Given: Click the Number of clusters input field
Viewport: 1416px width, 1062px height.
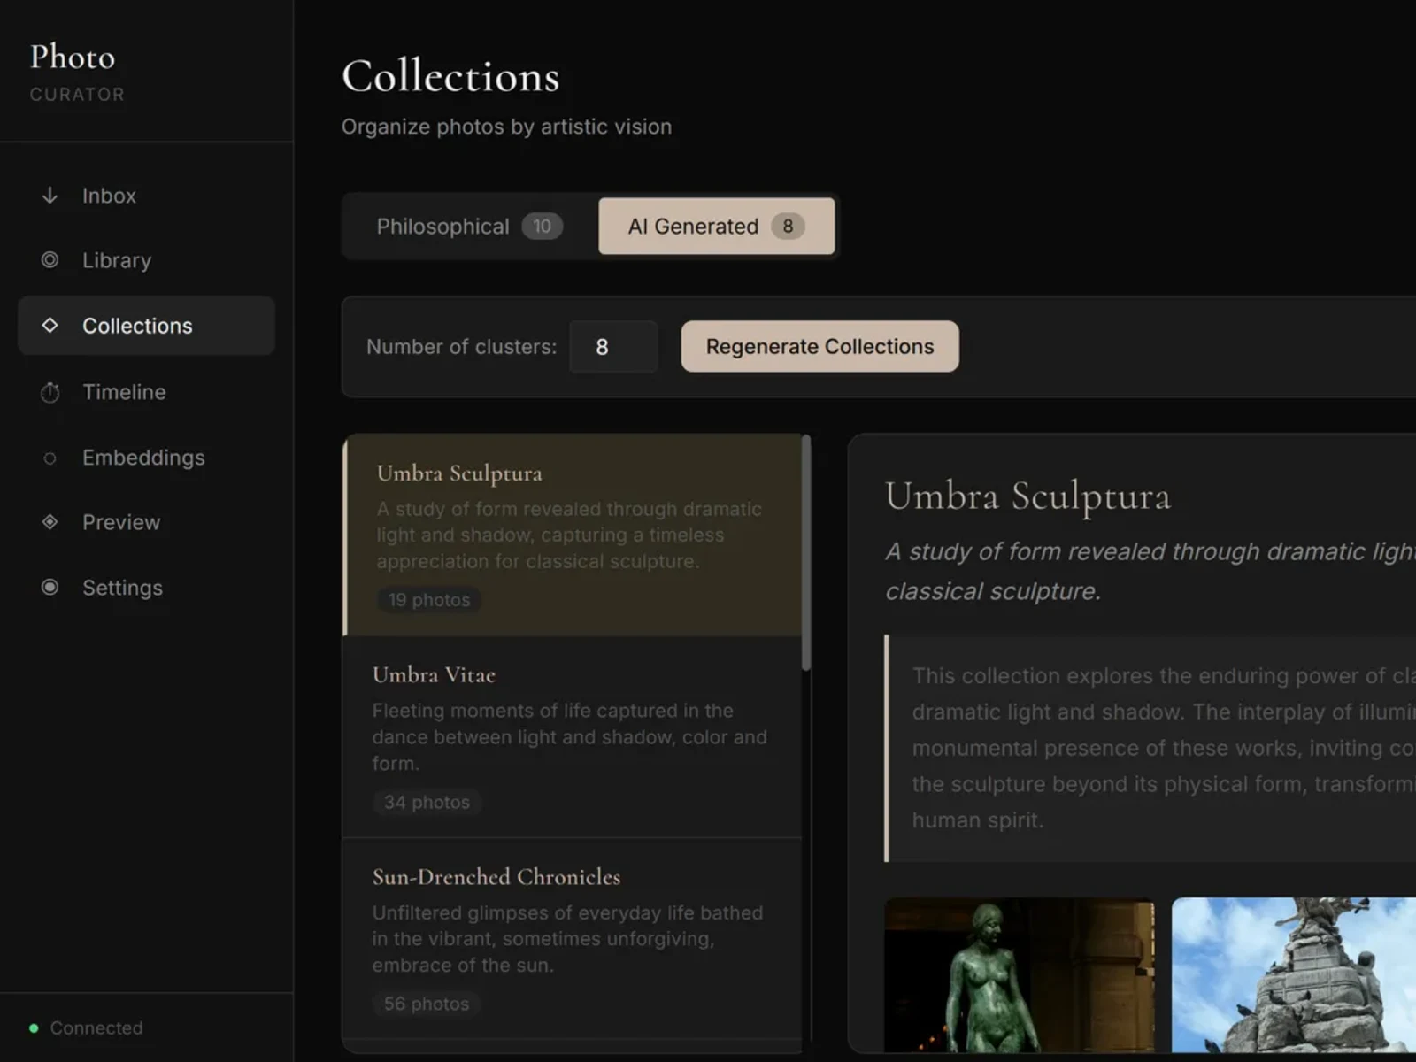Looking at the screenshot, I should (613, 346).
